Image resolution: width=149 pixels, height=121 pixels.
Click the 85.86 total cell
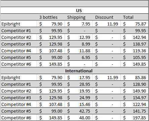click(x=135, y=77)
